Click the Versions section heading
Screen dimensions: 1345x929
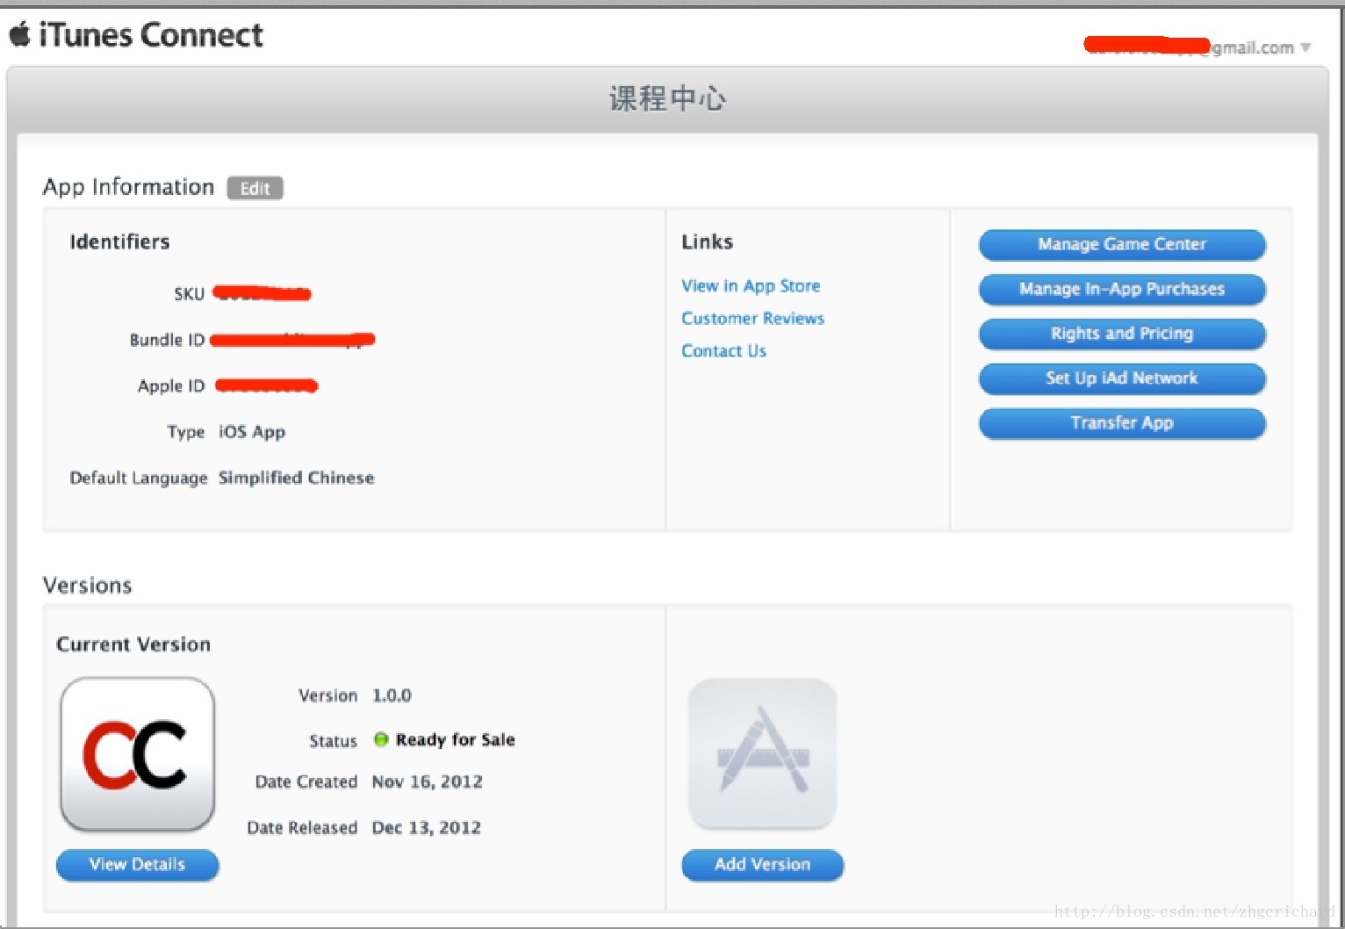(87, 586)
